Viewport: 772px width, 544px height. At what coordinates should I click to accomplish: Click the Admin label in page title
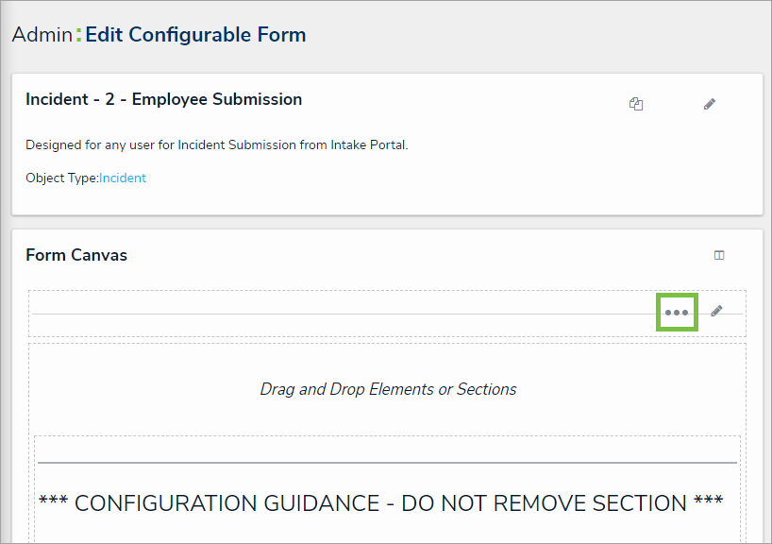(x=42, y=35)
